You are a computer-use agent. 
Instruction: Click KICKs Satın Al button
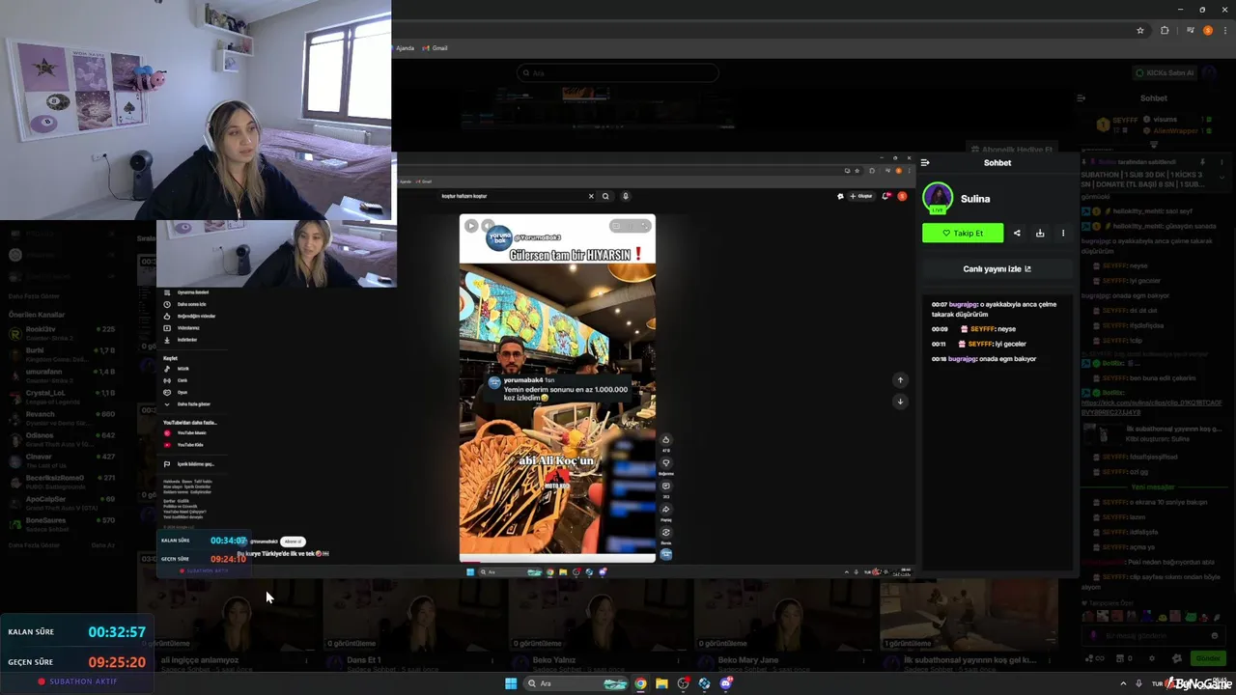tap(1164, 73)
